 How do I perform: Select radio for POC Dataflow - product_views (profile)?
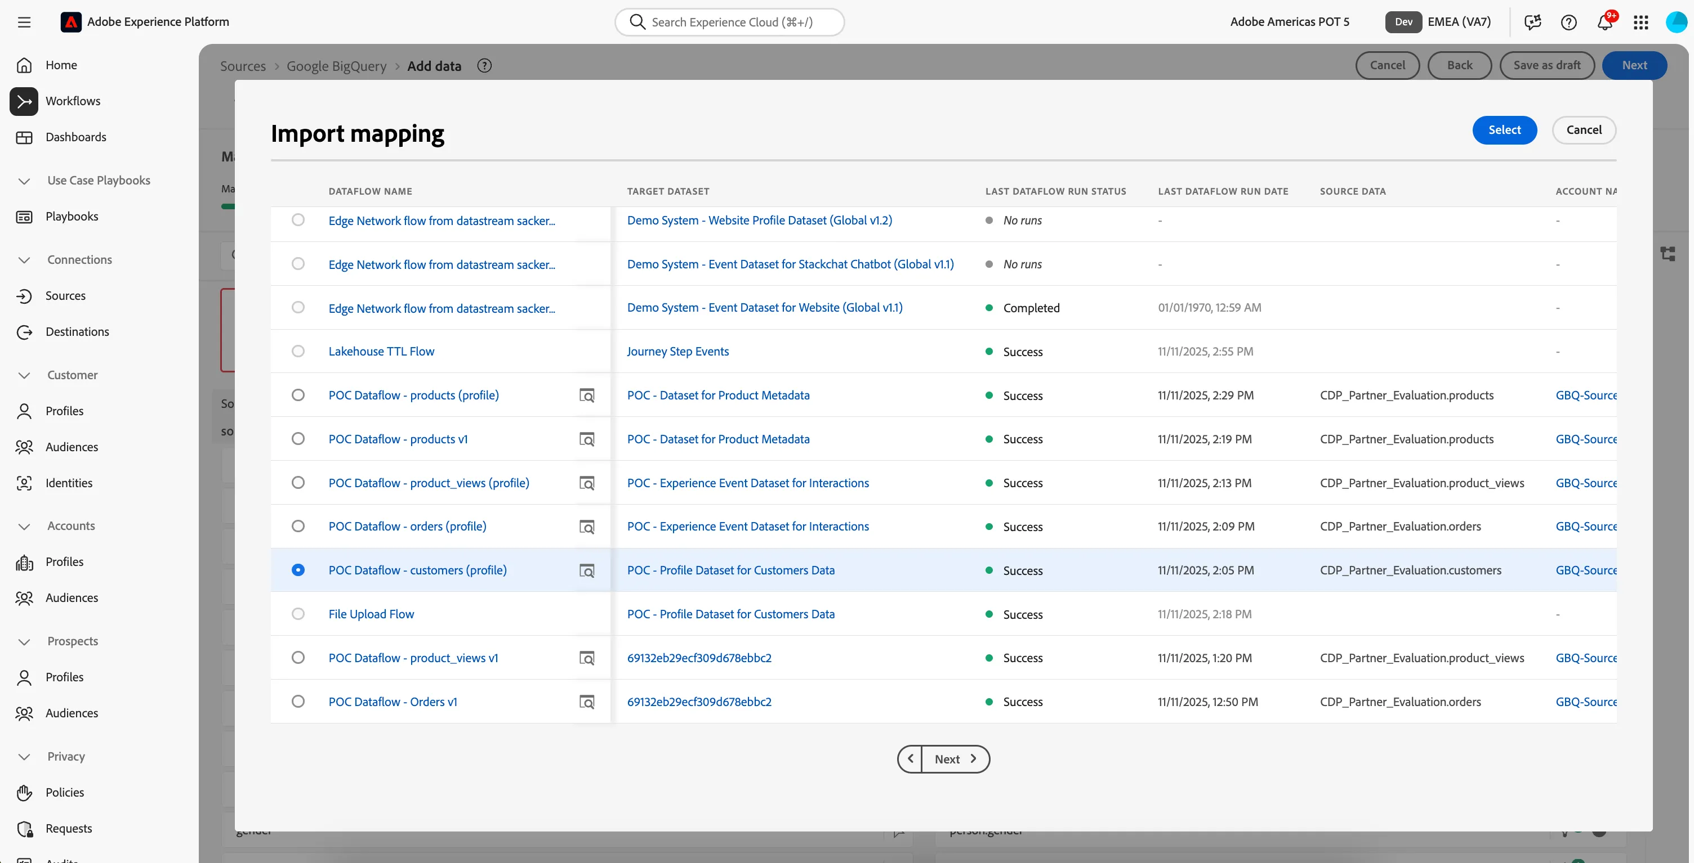point(298,483)
